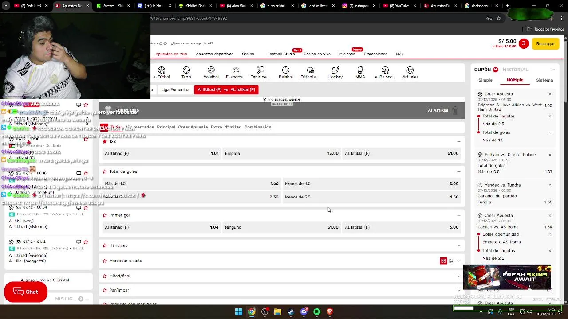
Task: Expand the Hándicap market
Action: point(459,245)
